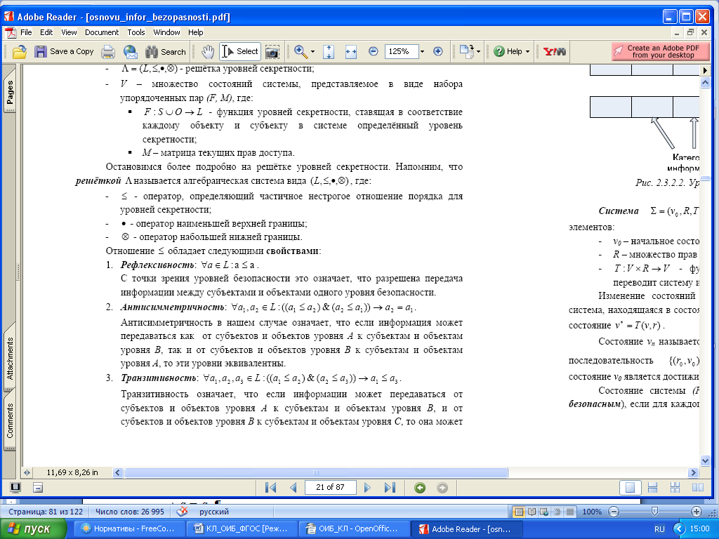Click the 125% zoom level field
Screen dimensions: 719x539
402,51
